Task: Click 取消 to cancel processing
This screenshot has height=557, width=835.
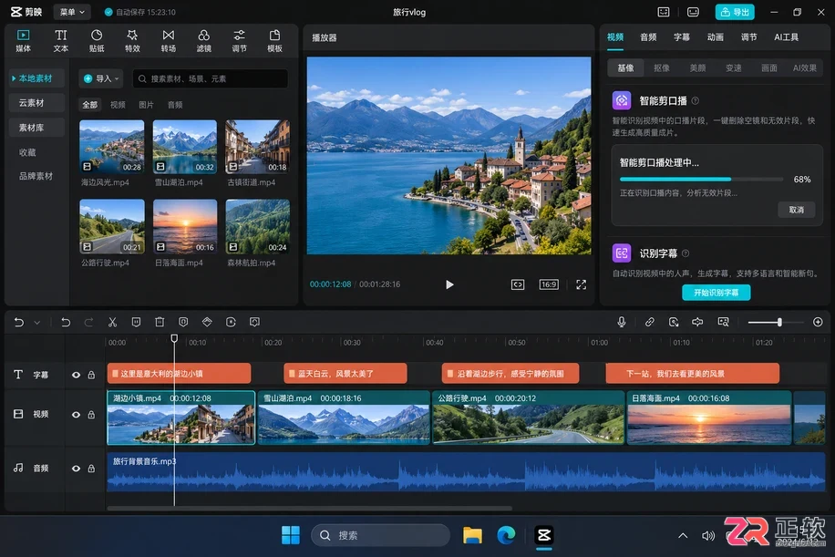Action: [x=796, y=210]
